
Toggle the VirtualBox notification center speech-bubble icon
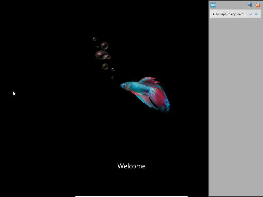(213, 5)
